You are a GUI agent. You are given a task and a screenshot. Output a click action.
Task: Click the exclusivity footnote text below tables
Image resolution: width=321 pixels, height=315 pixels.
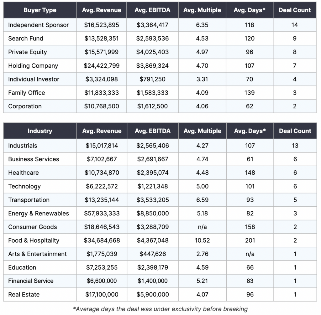tap(160, 309)
